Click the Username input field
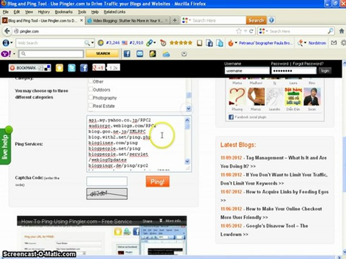The image size is (346, 259). click(x=247, y=71)
